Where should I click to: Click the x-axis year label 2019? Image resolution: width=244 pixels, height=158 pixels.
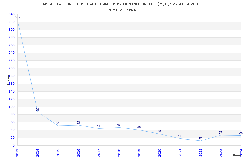[140, 153]
